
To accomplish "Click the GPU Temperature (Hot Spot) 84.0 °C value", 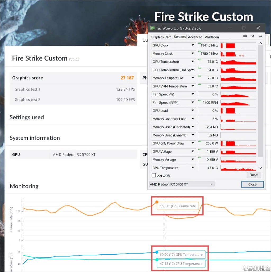I will (x=208, y=70).
